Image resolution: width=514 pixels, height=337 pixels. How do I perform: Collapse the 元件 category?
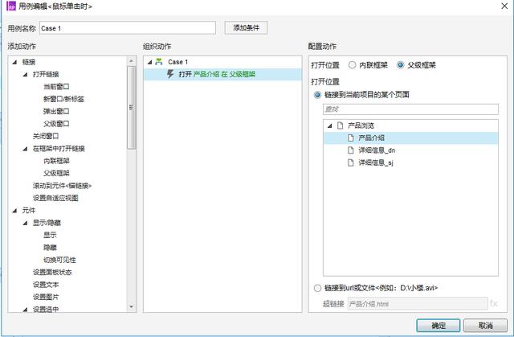pos(14,211)
